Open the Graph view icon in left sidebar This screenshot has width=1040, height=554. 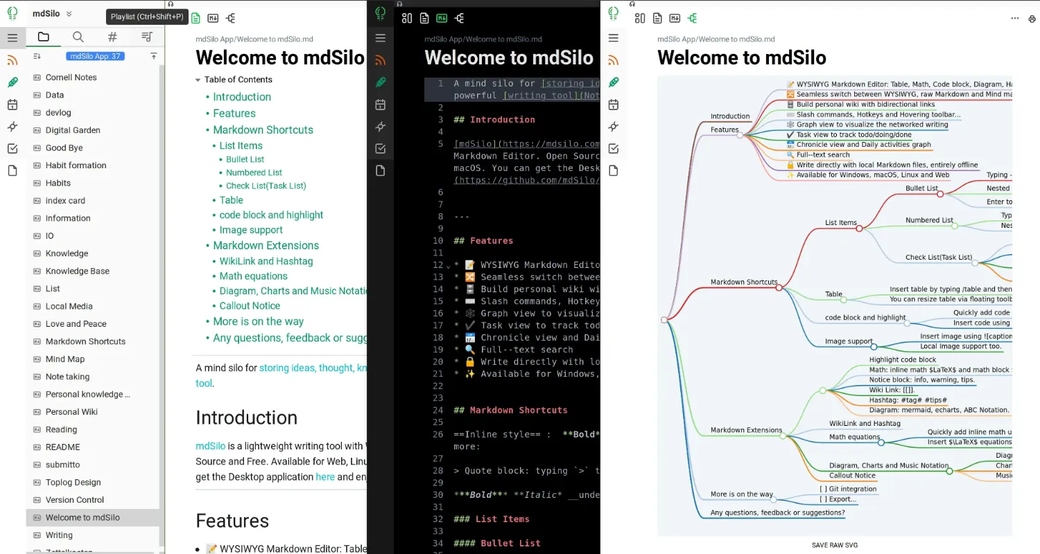(12, 127)
